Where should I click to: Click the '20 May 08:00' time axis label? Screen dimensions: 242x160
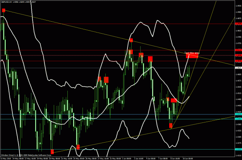54,158
